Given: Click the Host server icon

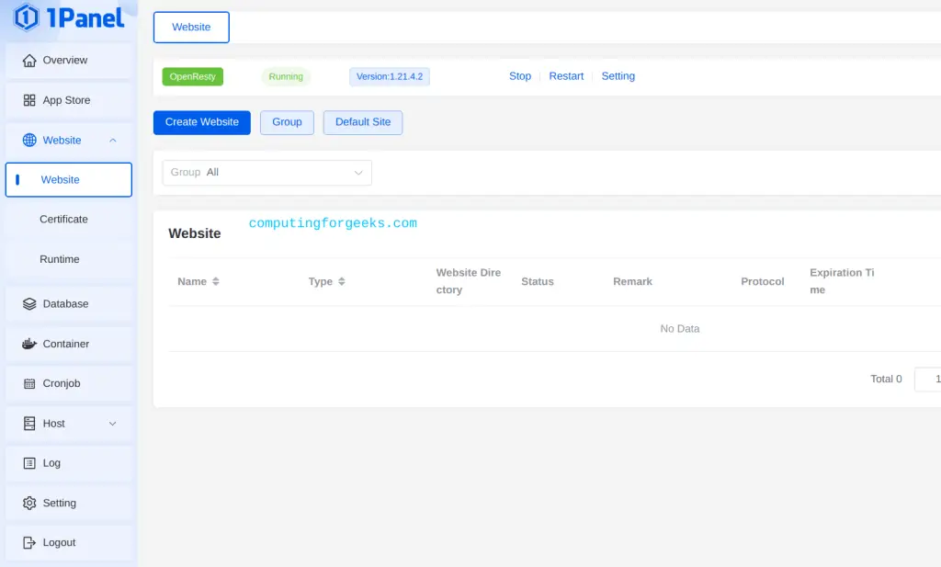Looking at the screenshot, I should [28, 424].
